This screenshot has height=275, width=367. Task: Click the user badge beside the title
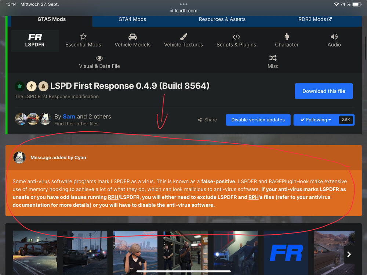tap(43, 86)
